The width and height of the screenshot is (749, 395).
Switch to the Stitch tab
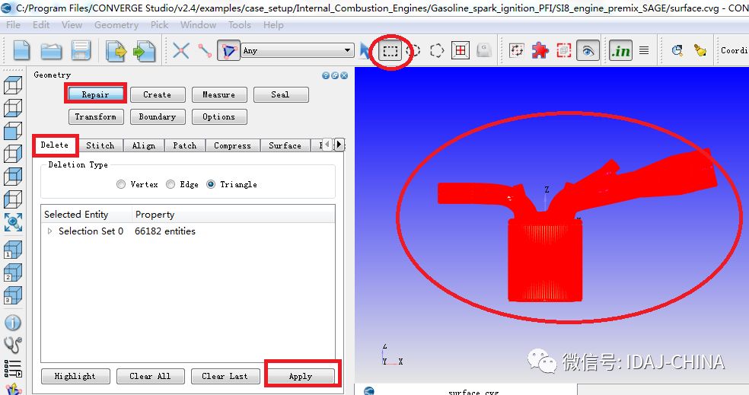tap(100, 145)
